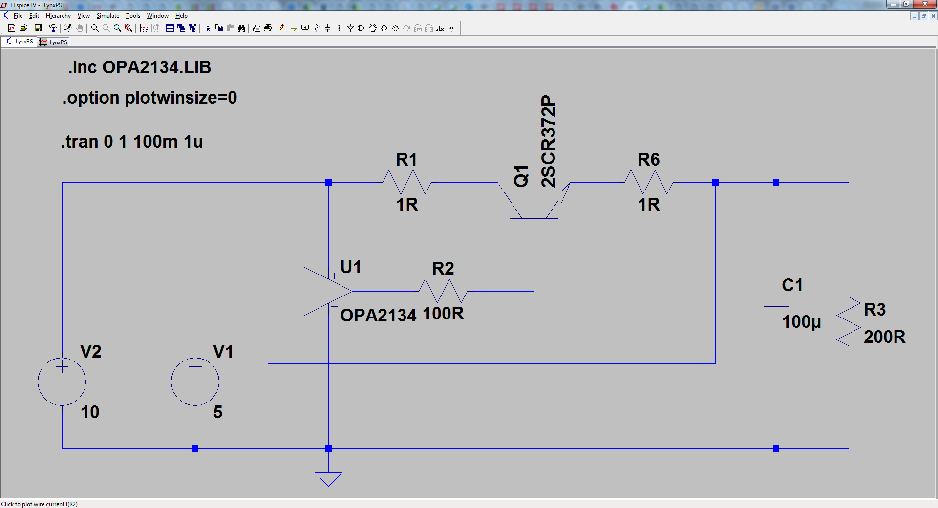Select the Text Aa tool
The height and width of the screenshot is (508, 938).
440,28
